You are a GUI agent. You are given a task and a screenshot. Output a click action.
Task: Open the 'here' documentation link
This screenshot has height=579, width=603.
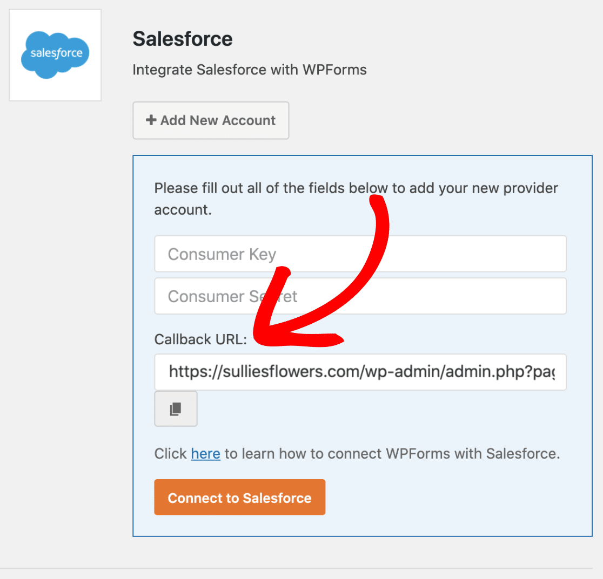click(206, 454)
